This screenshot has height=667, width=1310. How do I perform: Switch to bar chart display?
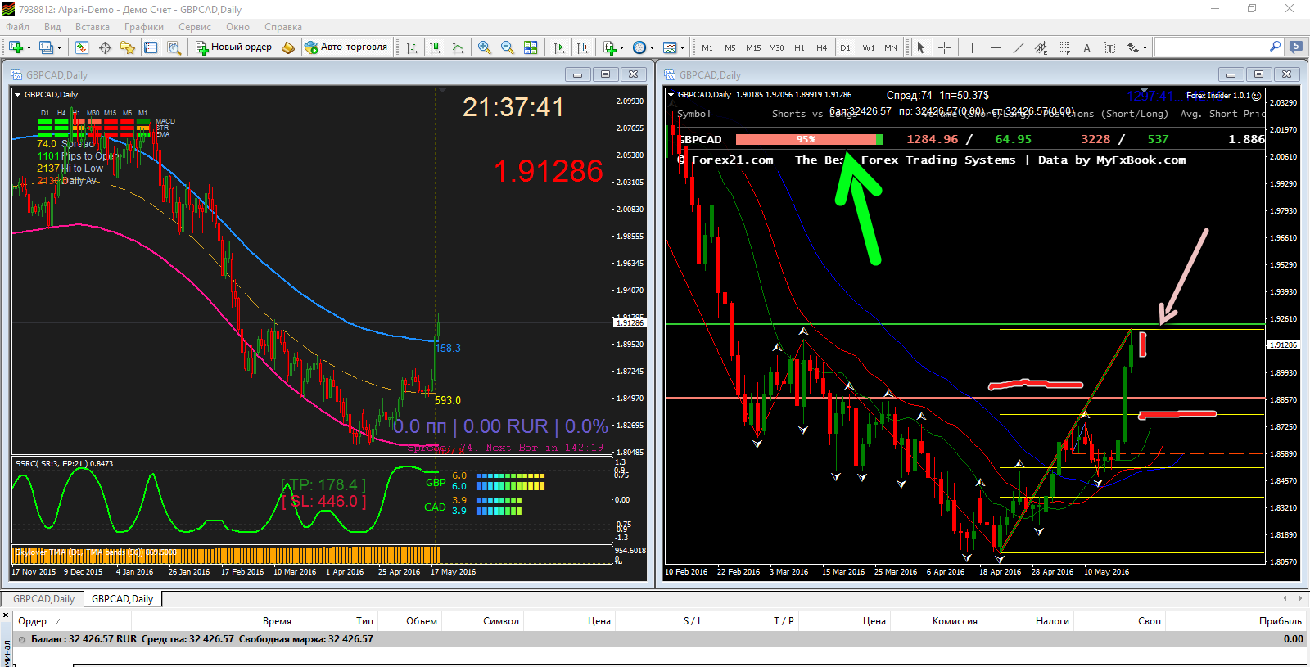click(412, 47)
